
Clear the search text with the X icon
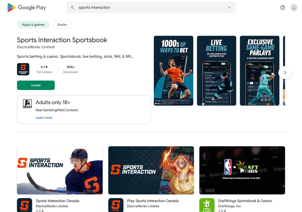point(229,7)
